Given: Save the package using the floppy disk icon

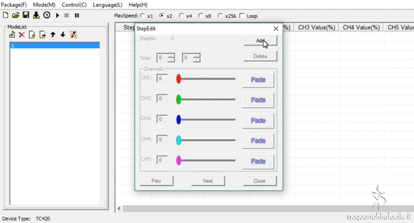Looking at the screenshot, I should click(x=26, y=15).
